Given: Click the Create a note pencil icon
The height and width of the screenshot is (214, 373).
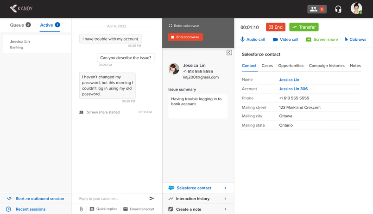Looking at the screenshot, I should [x=171, y=209].
